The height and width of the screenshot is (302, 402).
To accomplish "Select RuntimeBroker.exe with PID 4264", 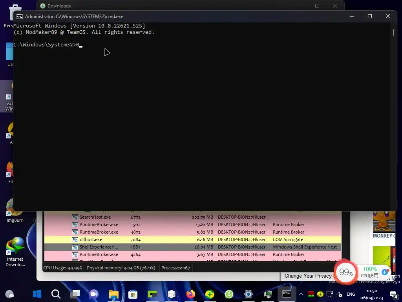I will [192, 254].
